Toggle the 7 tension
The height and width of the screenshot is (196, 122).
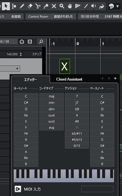tap(77, 96)
